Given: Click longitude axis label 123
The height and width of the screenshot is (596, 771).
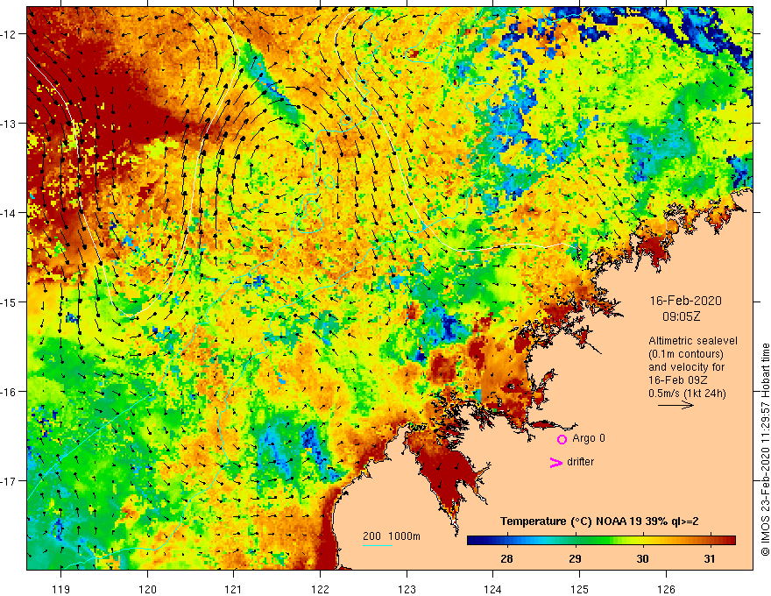Looking at the screenshot, I should pos(407,589).
